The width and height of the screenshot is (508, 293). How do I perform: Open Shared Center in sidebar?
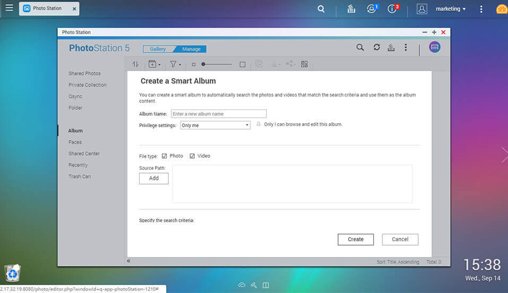pyautogui.click(x=84, y=153)
